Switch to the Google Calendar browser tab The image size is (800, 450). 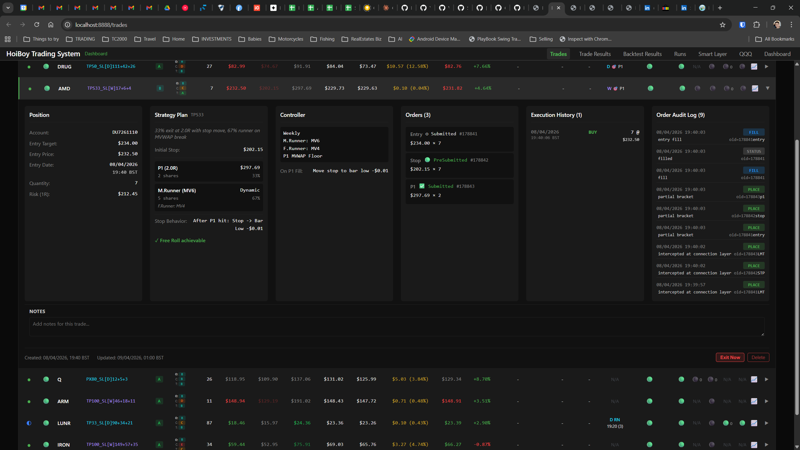coord(23,8)
